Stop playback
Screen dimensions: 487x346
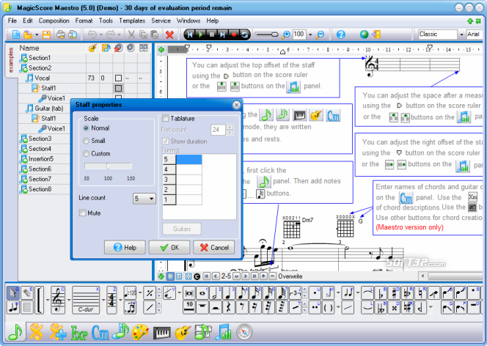click(x=212, y=34)
